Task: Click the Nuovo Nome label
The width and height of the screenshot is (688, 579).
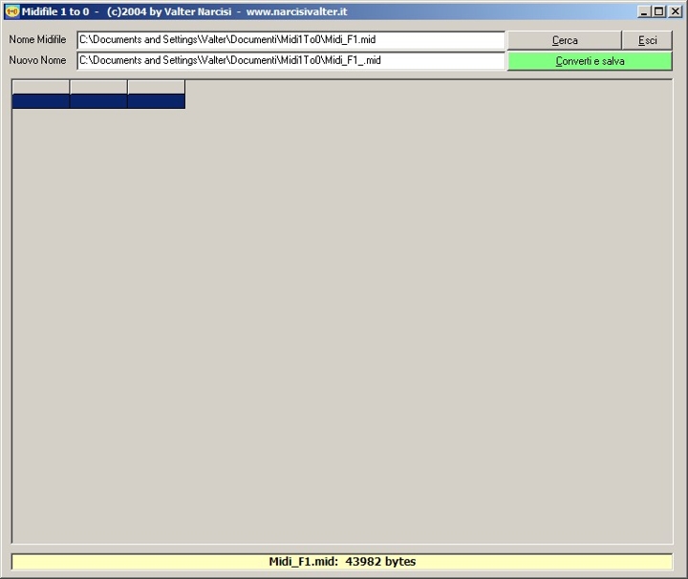Action: point(37,60)
